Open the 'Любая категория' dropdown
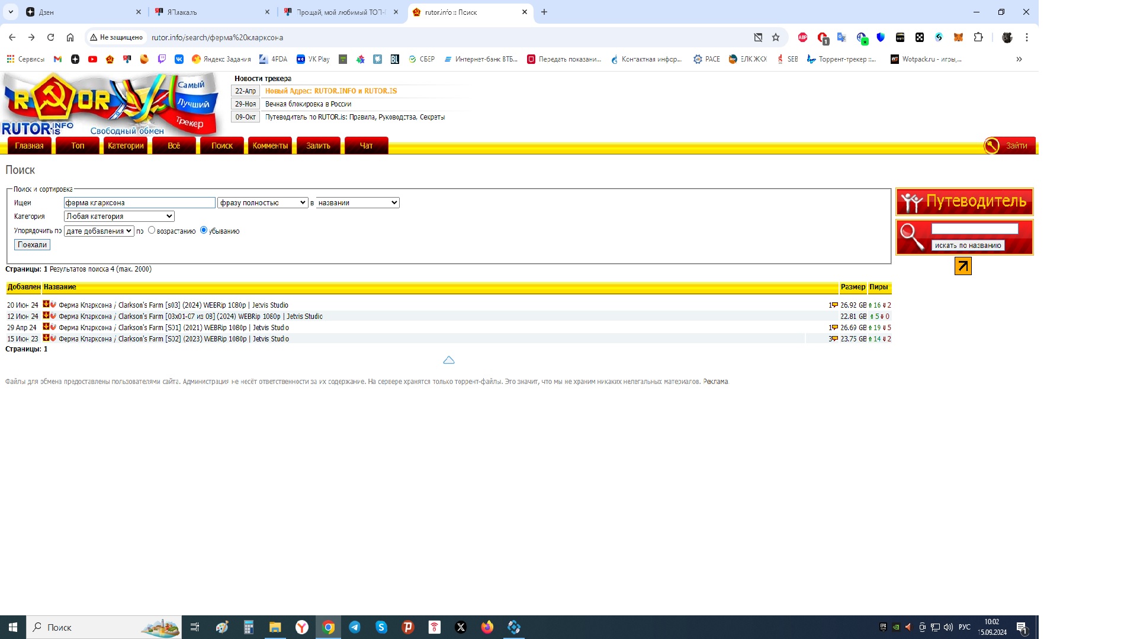The image size is (1137, 639). (x=119, y=217)
